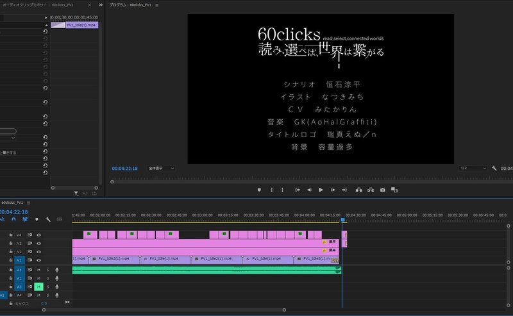Add marker in timeline toolbar

tap(37, 219)
